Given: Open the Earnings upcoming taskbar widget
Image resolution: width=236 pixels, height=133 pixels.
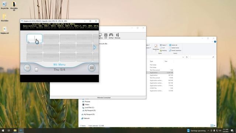Looking at the screenshot, I should (196, 130).
